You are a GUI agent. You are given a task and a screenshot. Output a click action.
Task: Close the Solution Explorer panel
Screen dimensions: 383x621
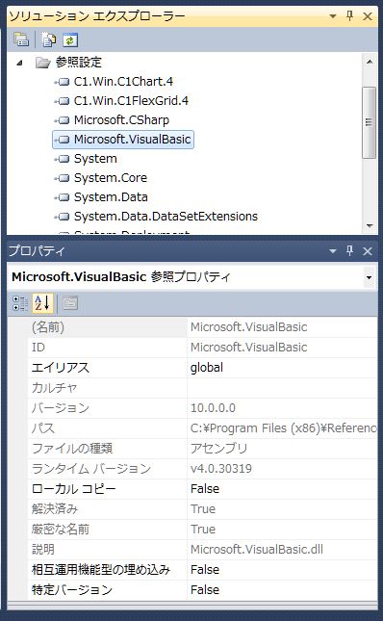(x=368, y=16)
